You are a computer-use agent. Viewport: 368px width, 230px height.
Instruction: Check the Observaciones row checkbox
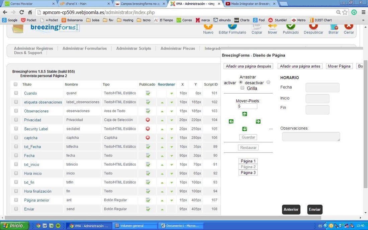point(16,111)
